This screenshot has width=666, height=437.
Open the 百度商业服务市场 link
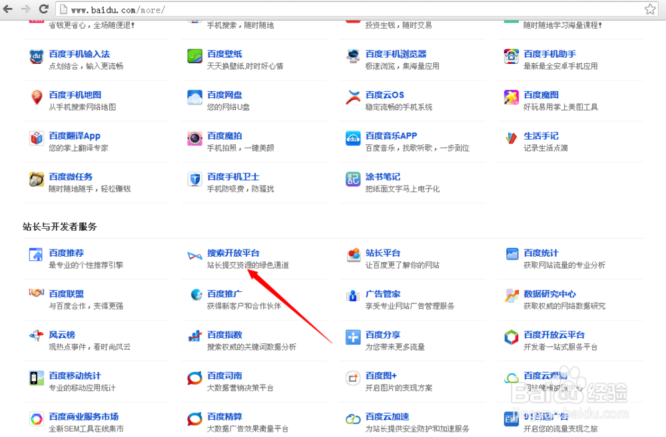tap(84, 416)
